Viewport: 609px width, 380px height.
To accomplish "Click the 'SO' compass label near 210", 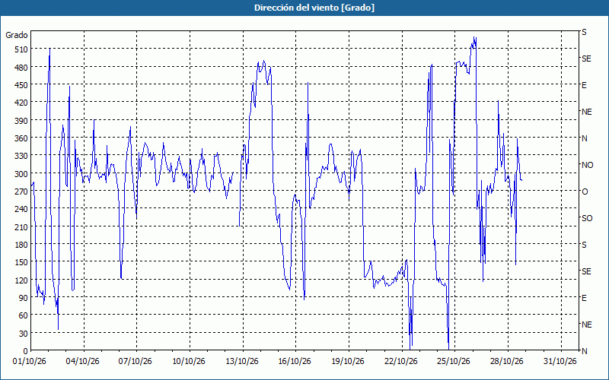I will click(587, 219).
